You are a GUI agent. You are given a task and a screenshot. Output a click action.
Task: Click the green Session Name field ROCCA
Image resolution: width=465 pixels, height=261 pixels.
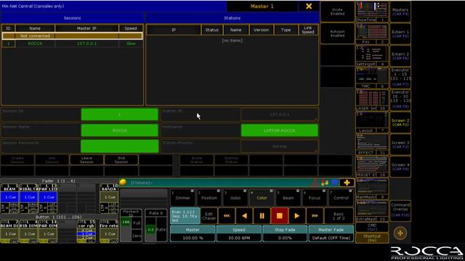[x=119, y=130]
